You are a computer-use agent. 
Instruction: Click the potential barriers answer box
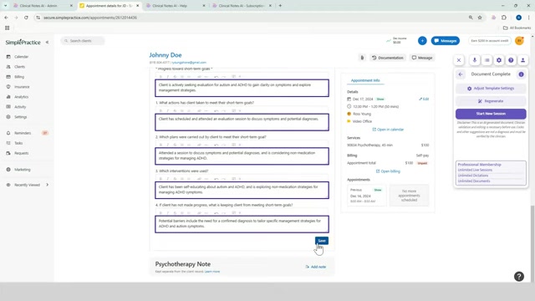[242, 224]
